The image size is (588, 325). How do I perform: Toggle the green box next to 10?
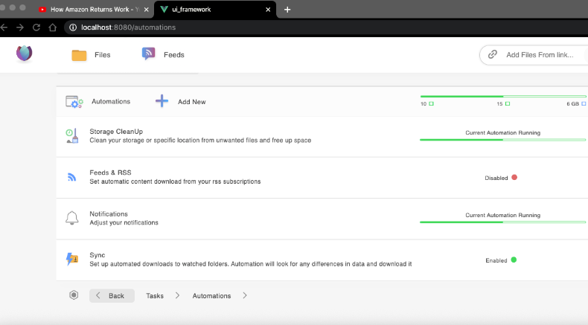(431, 103)
